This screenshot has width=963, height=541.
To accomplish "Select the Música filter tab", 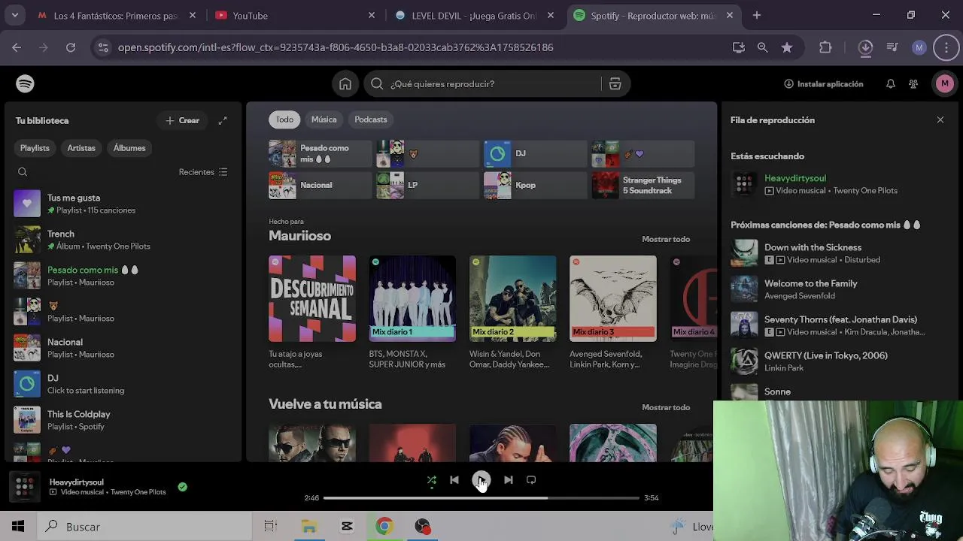I will (x=324, y=119).
